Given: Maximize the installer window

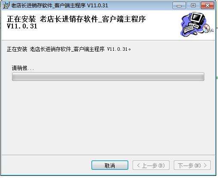Looking at the screenshot, I should 193,6.
